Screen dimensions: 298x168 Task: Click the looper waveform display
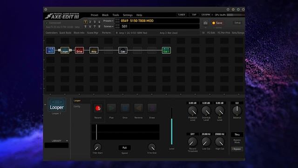126,132
